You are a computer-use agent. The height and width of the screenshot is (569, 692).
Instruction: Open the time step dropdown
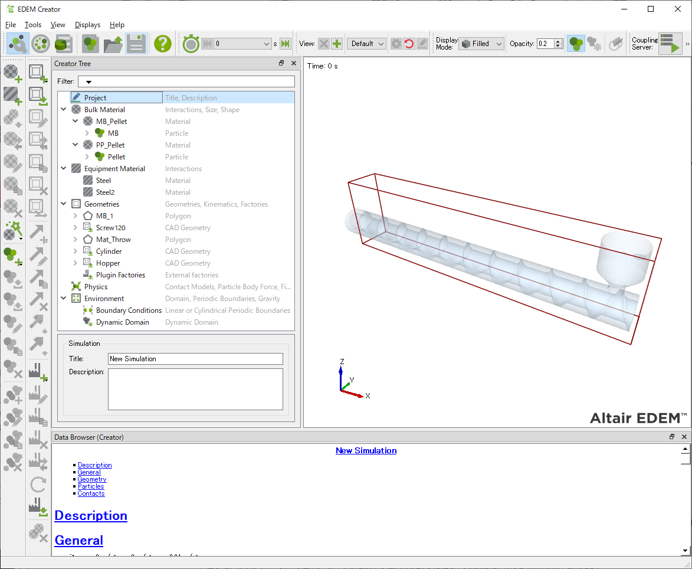pos(266,44)
